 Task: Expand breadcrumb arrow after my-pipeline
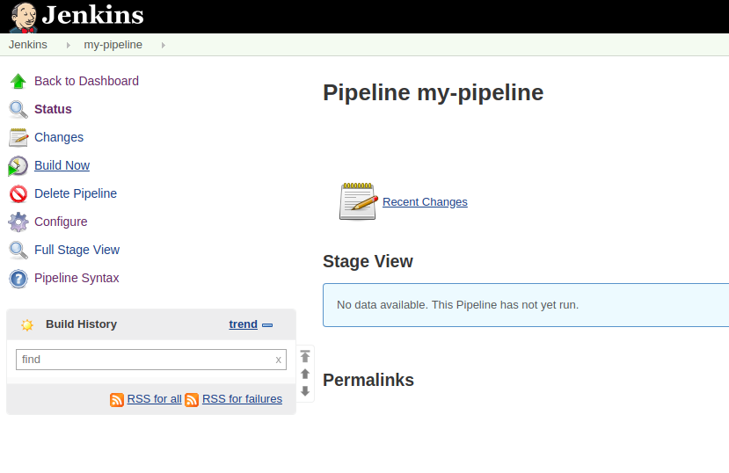pyautogui.click(x=164, y=45)
